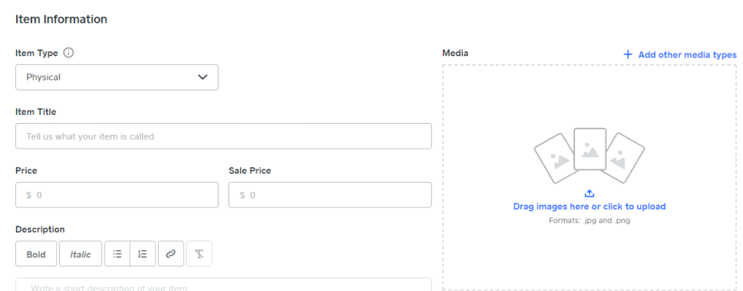Click the short description text area
Screen dimensions: 743x291
[224, 284]
